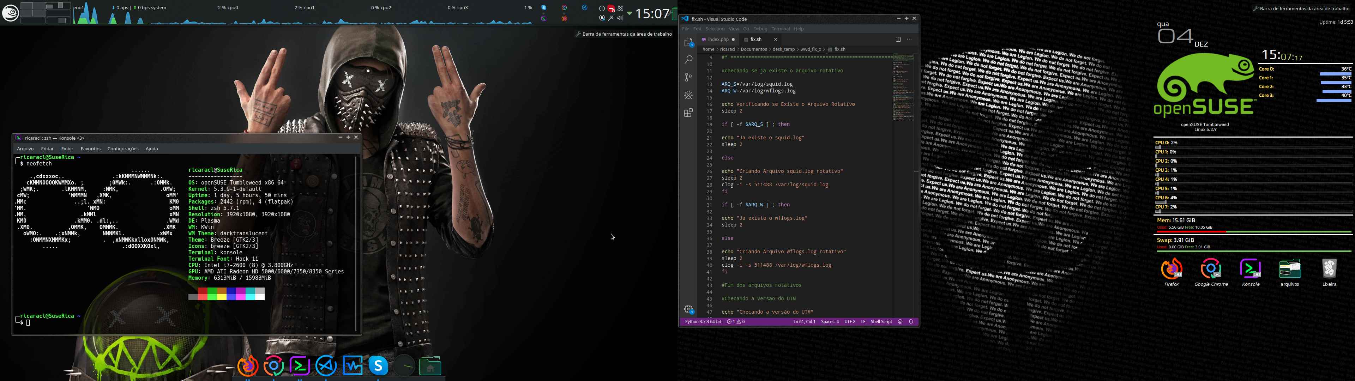Change file encoding via 'UTF-8'

850,321
